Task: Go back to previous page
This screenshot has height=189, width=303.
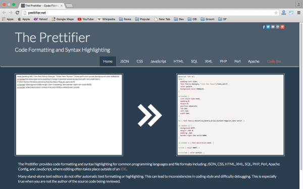Action: [x=4, y=13]
